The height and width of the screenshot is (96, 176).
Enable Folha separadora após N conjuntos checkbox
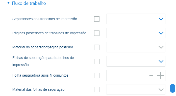point(97,75)
